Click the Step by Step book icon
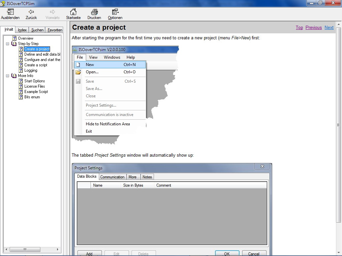The image size is (342, 256). 14,44
